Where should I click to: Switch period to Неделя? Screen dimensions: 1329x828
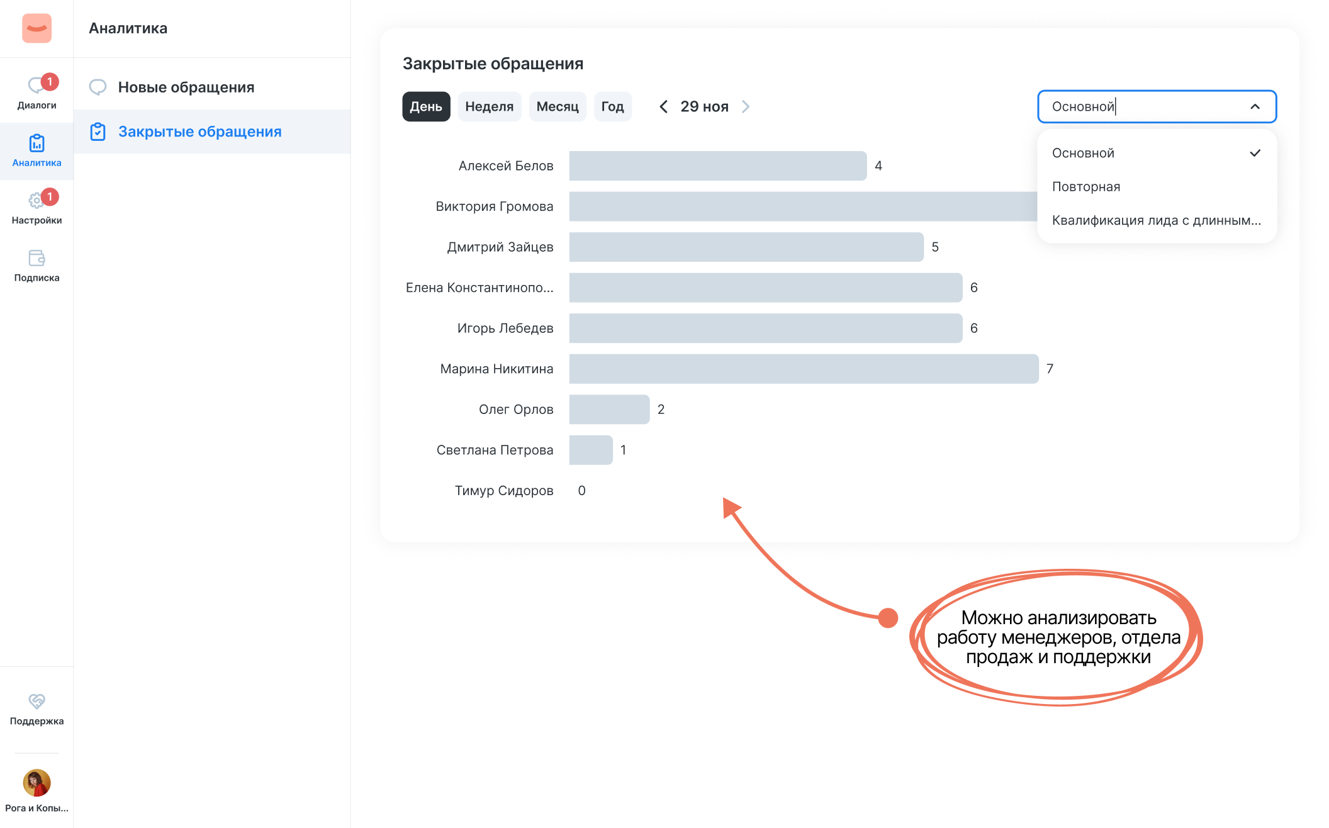(x=490, y=106)
